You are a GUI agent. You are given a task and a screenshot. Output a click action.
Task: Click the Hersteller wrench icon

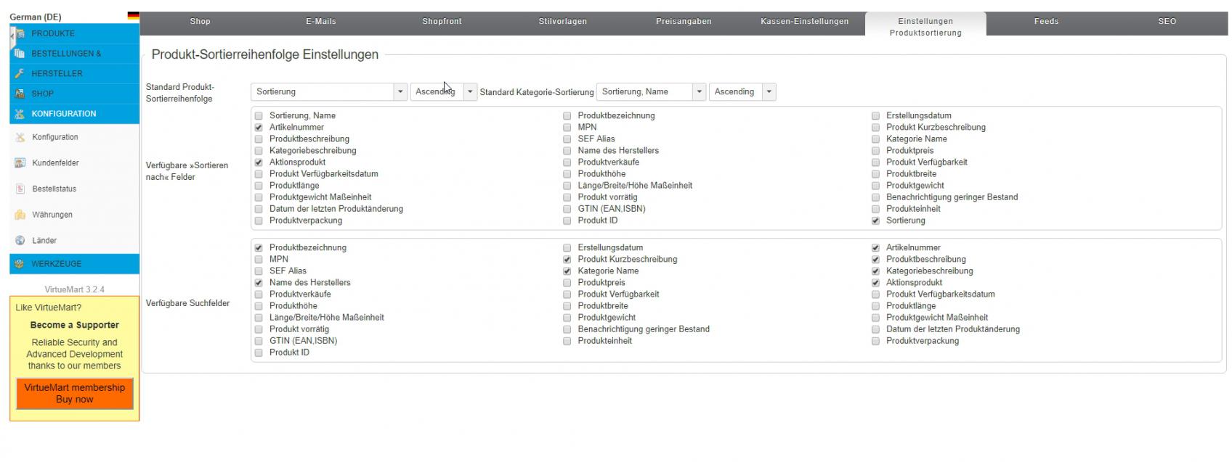click(x=20, y=73)
